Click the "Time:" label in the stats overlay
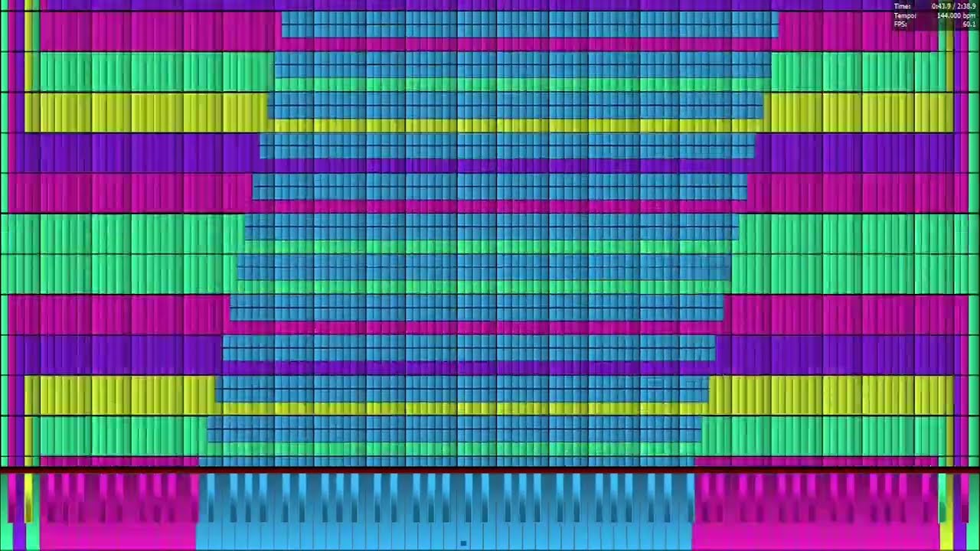 coord(902,6)
